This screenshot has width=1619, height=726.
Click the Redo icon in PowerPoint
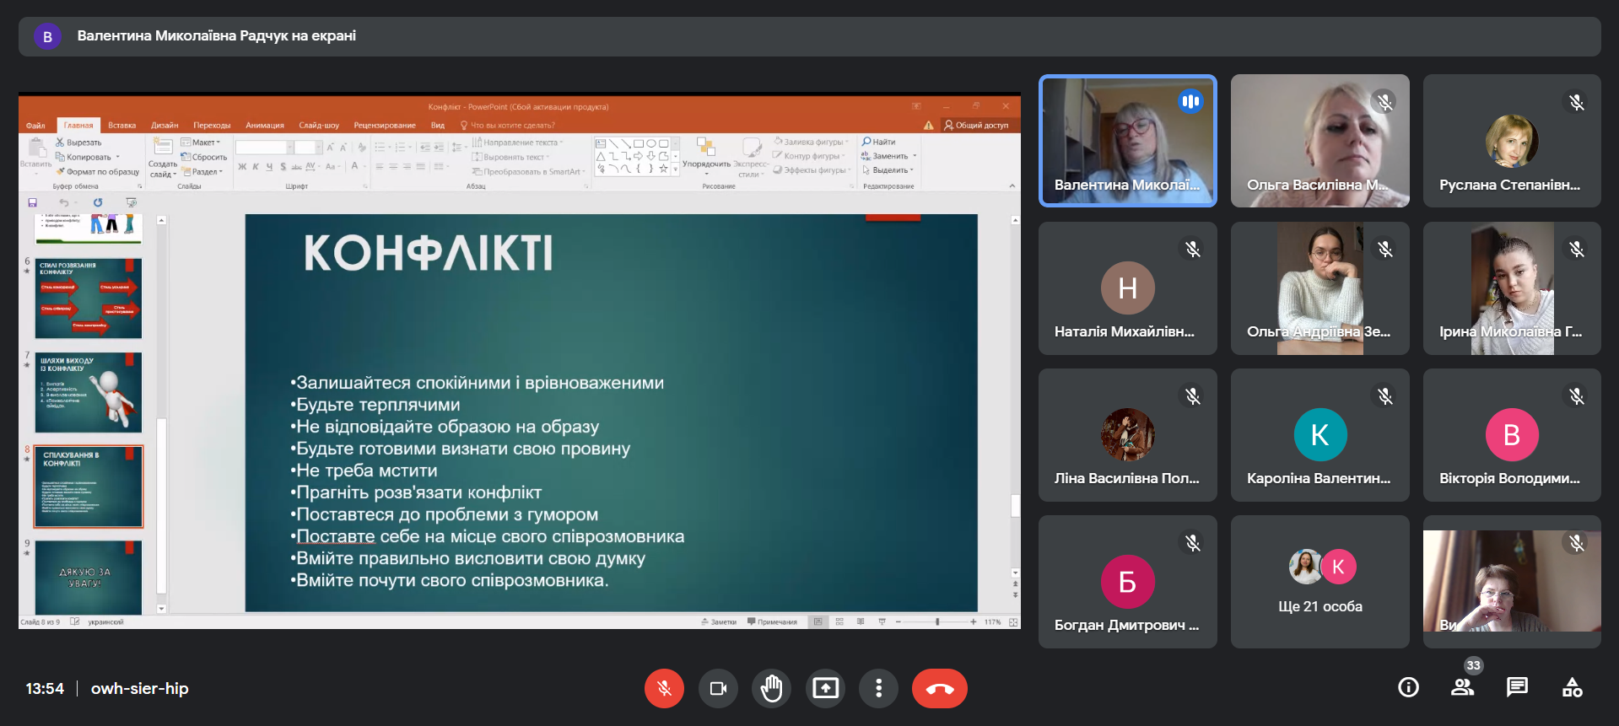point(98,202)
